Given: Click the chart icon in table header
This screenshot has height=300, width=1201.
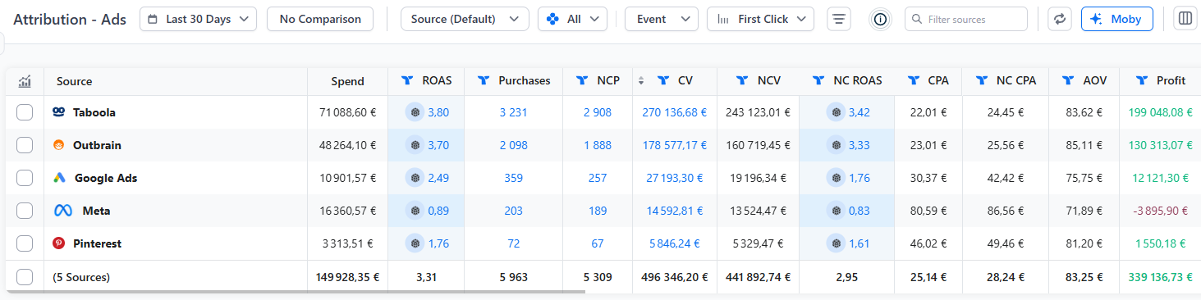Looking at the screenshot, I should click(x=25, y=81).
